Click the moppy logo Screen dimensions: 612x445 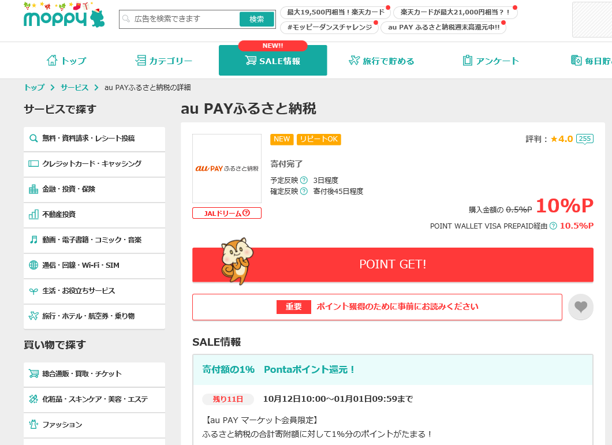(x=64, y=15)
